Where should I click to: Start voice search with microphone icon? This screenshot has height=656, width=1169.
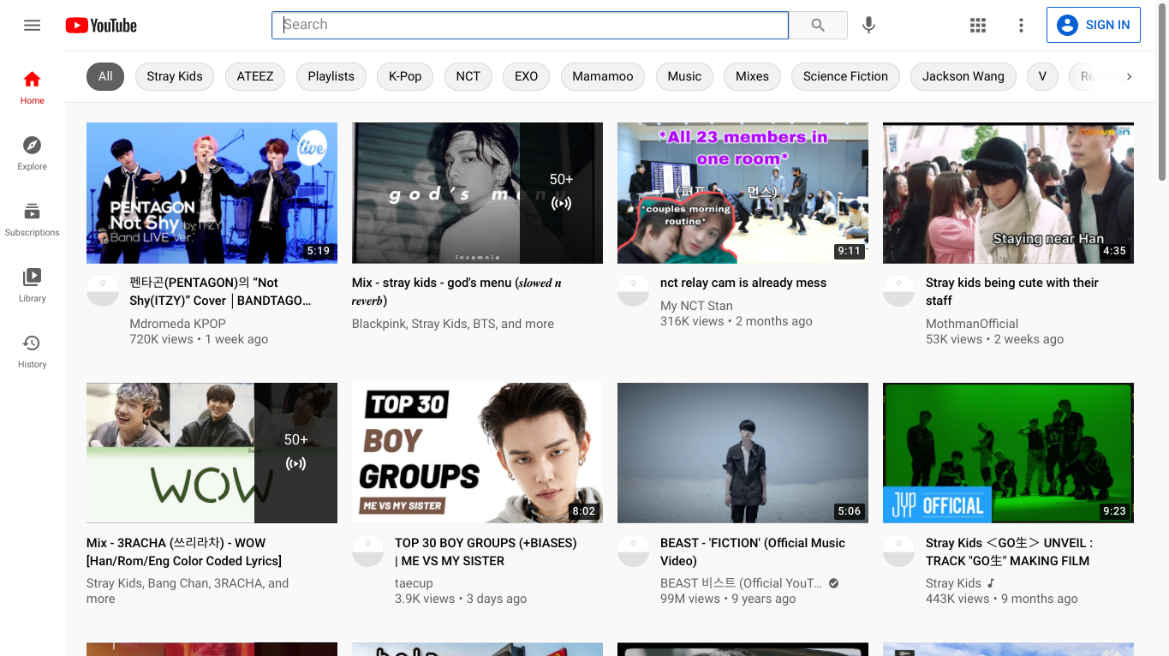click(x=868, y=25)
